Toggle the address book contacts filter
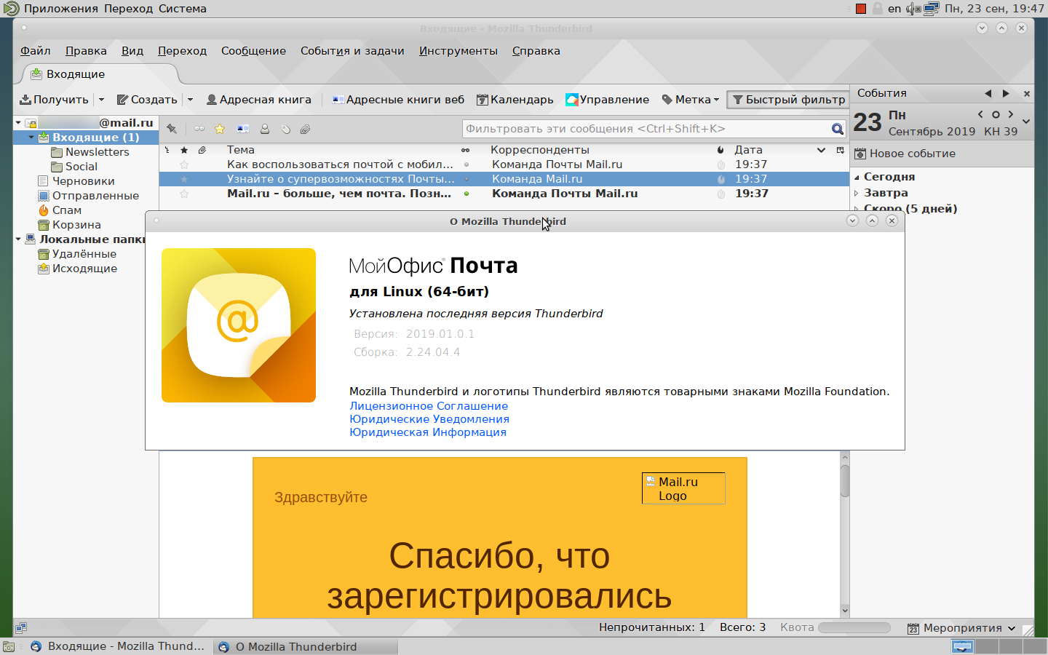This screenshot has height=655, width=1048. [243, 129]
